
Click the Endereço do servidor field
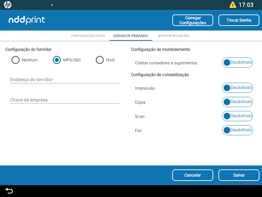click(x=65, y=80)
